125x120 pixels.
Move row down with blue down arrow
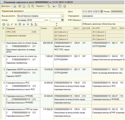coord(28,24)
